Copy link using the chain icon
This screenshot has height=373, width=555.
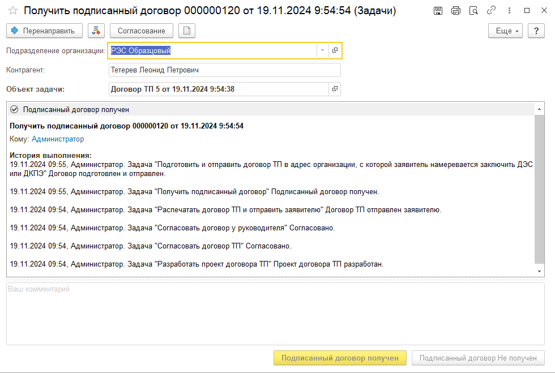coord(491,11)
